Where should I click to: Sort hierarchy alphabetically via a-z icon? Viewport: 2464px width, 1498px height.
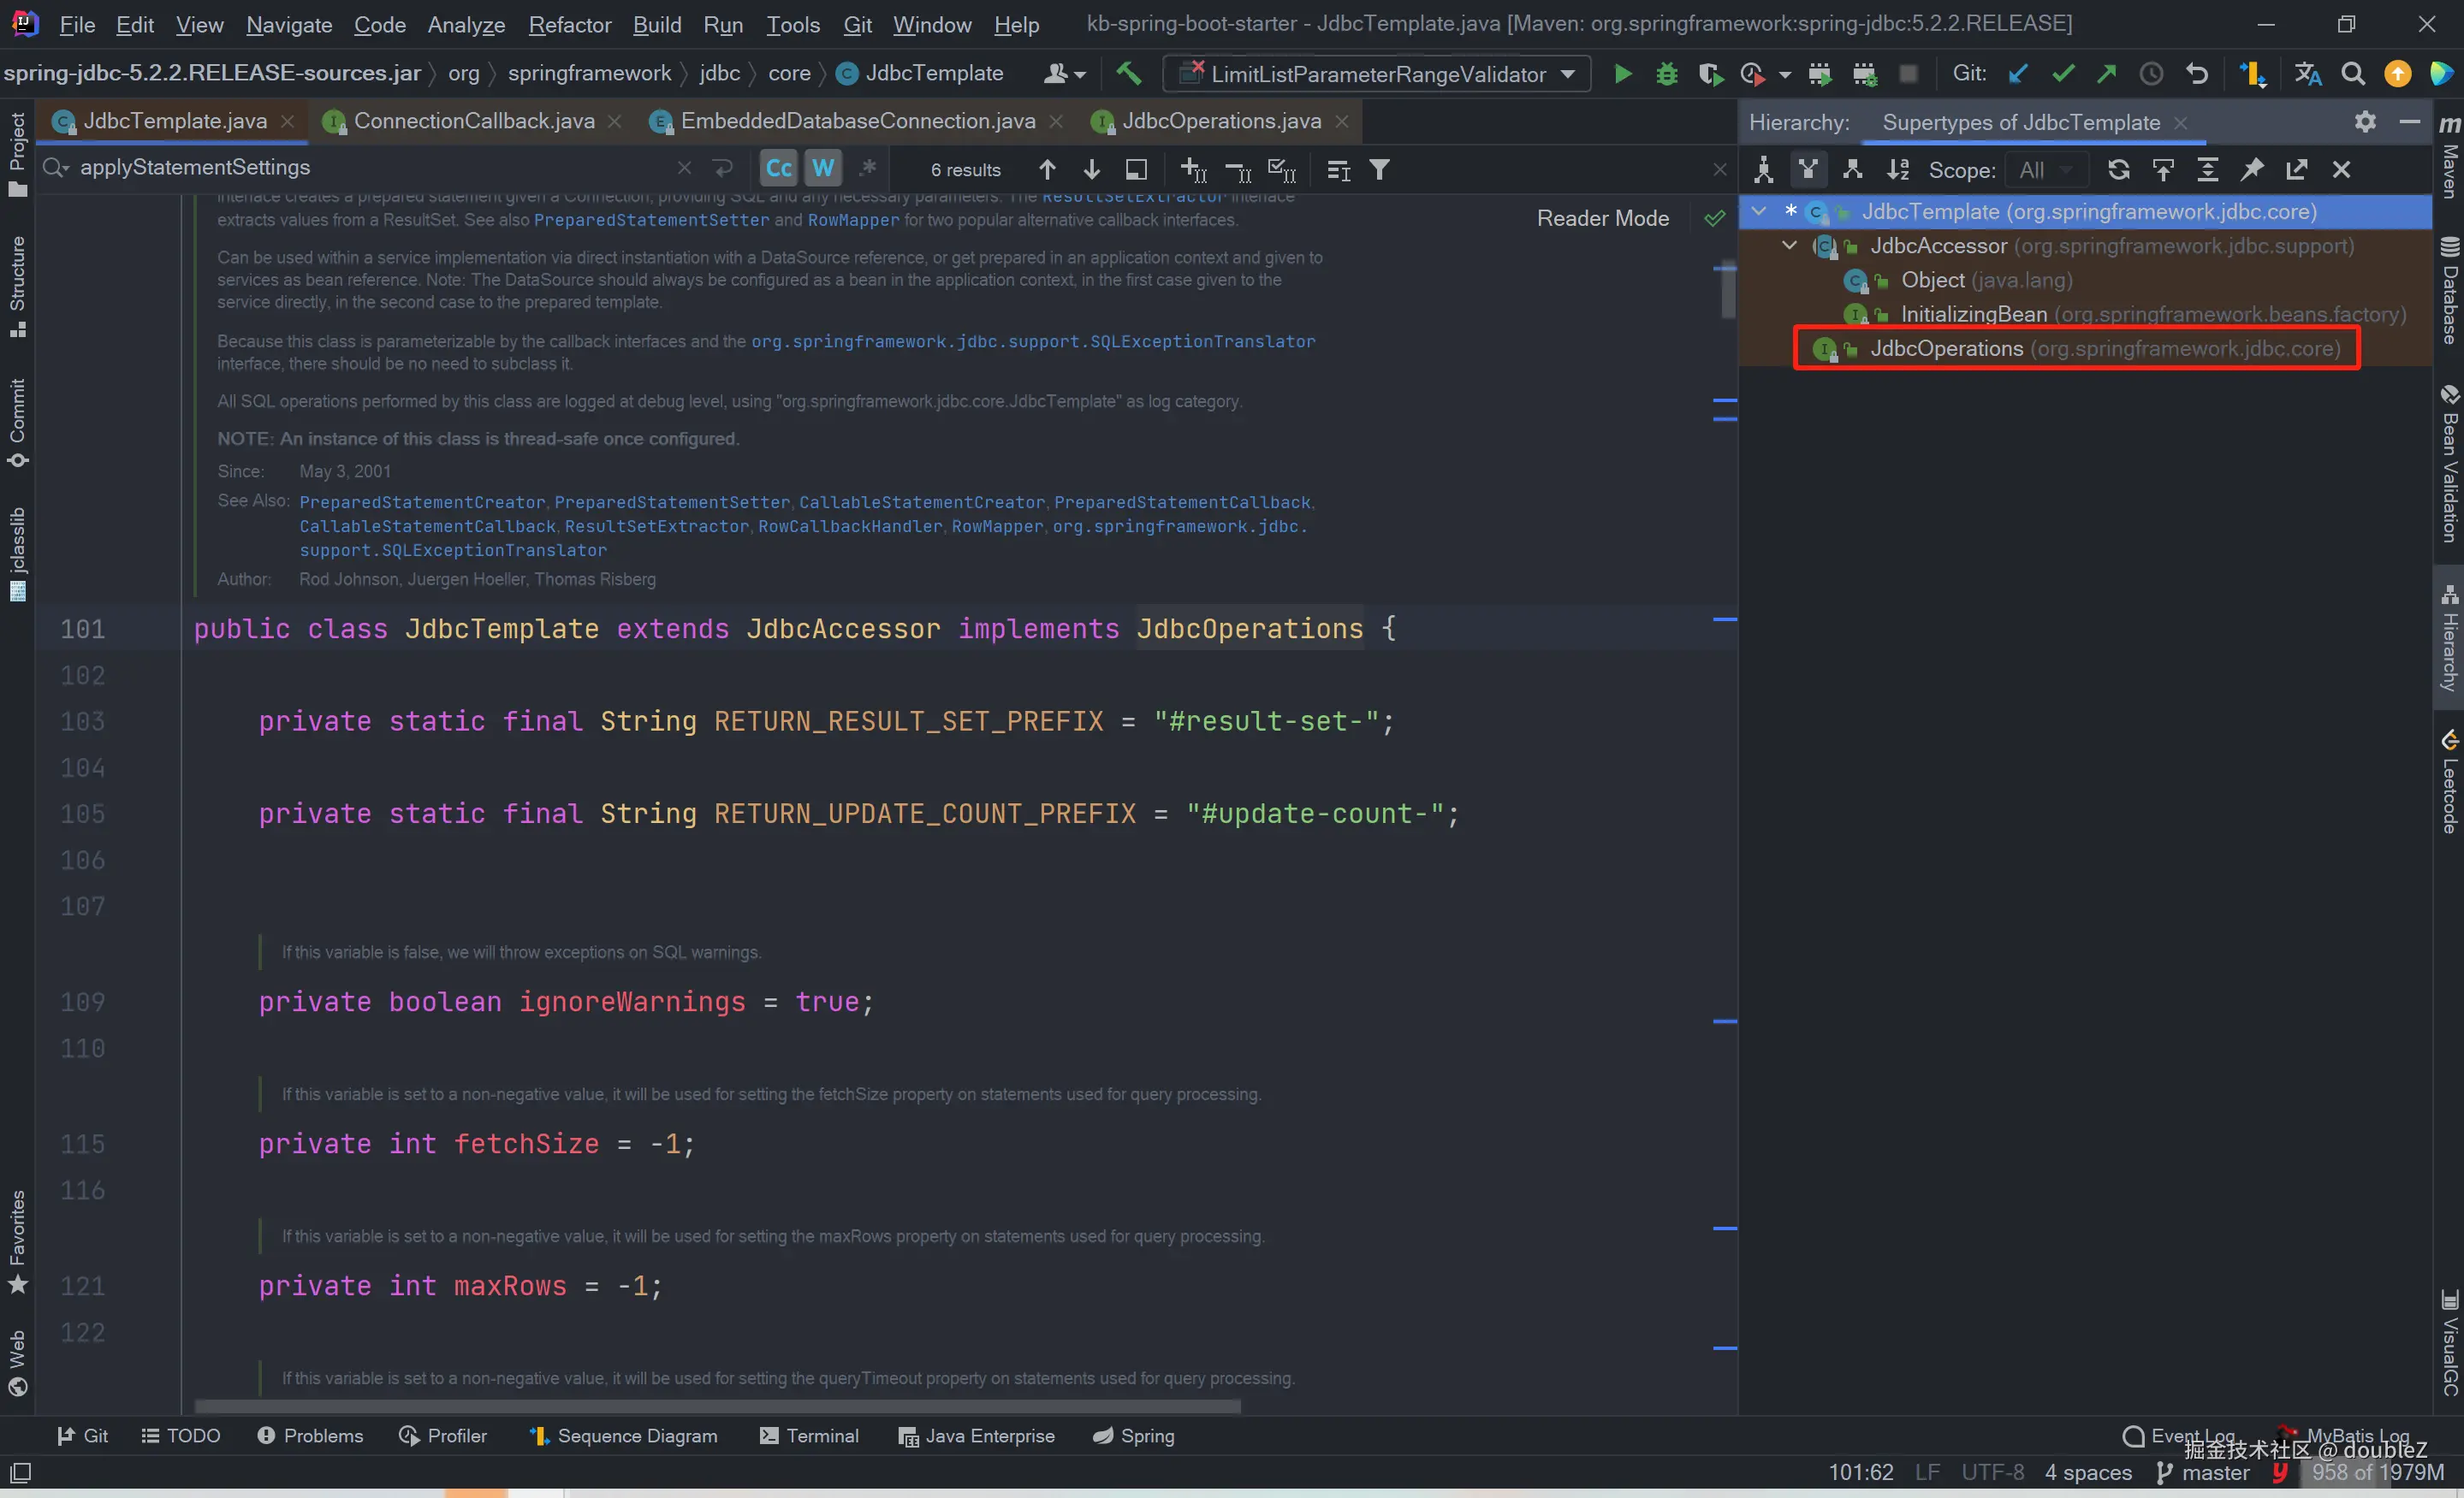click(x=1897, y=170)
